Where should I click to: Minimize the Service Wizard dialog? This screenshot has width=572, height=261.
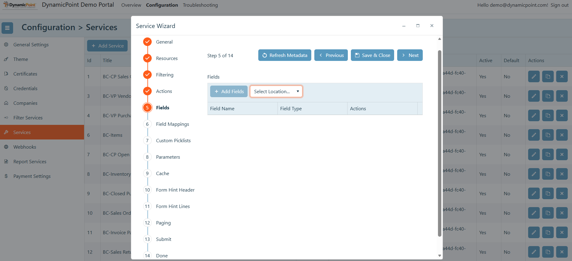[404, 26]
